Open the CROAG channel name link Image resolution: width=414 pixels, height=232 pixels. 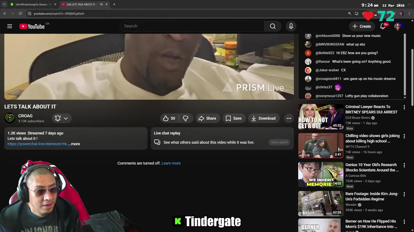(x=25, y=116)
